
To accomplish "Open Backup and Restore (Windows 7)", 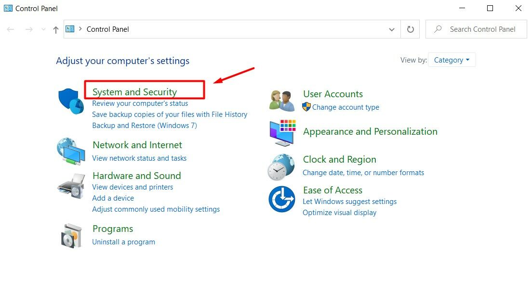I will coord(145,125).
